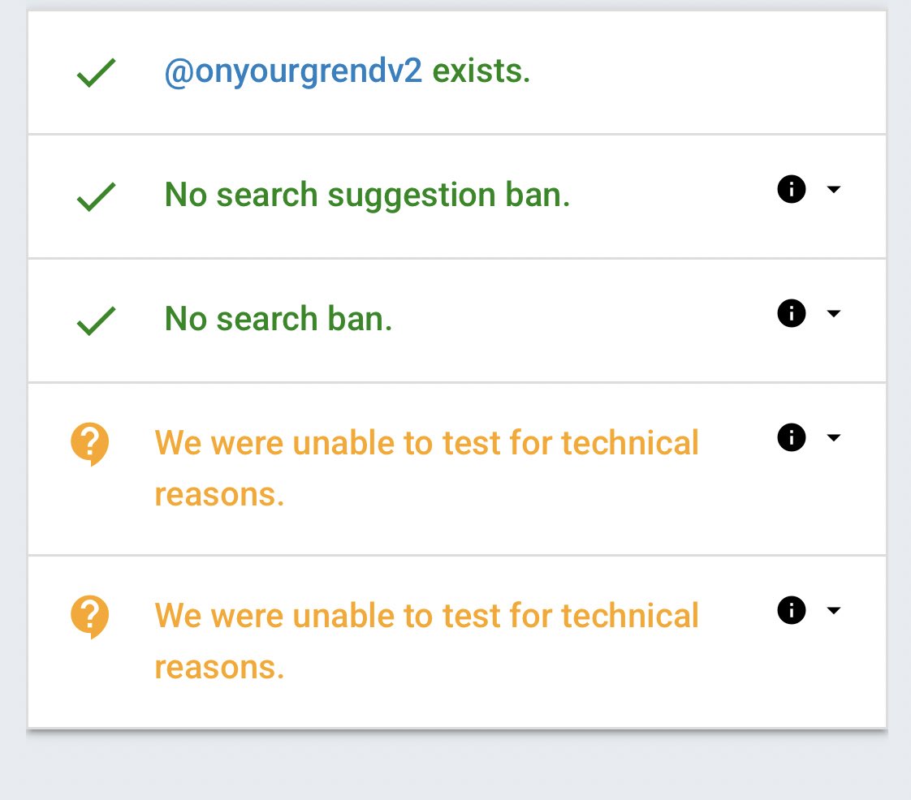
Task: Tap info icon on first "unable to test" row
Action: click(x=792, y=438)
